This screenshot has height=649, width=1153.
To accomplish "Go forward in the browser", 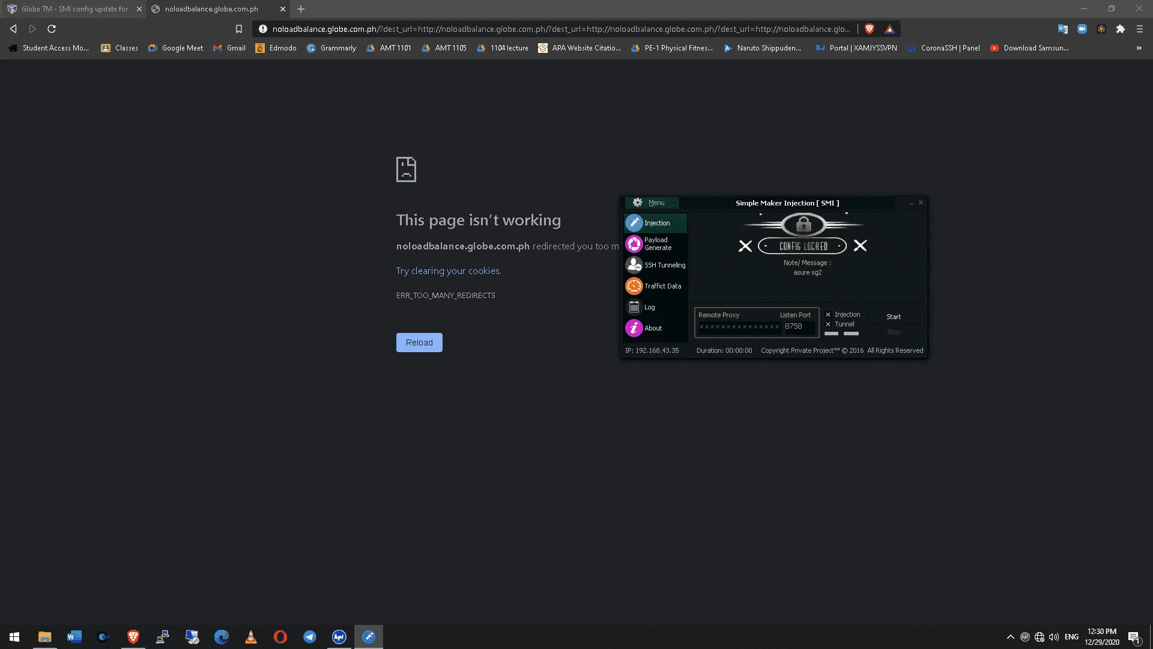I will [32, 29].
